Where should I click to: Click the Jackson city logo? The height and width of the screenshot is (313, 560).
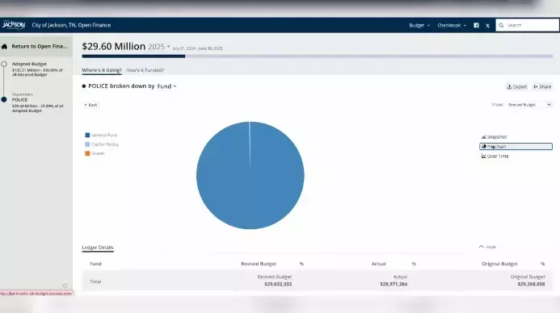(14, 25)
